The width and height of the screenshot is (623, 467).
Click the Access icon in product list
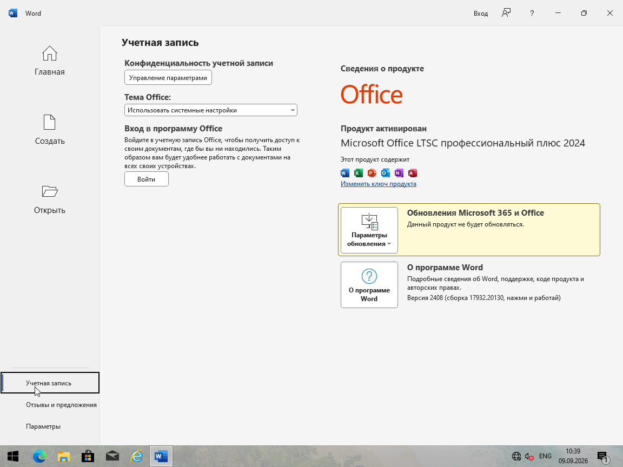coord(413,173)
